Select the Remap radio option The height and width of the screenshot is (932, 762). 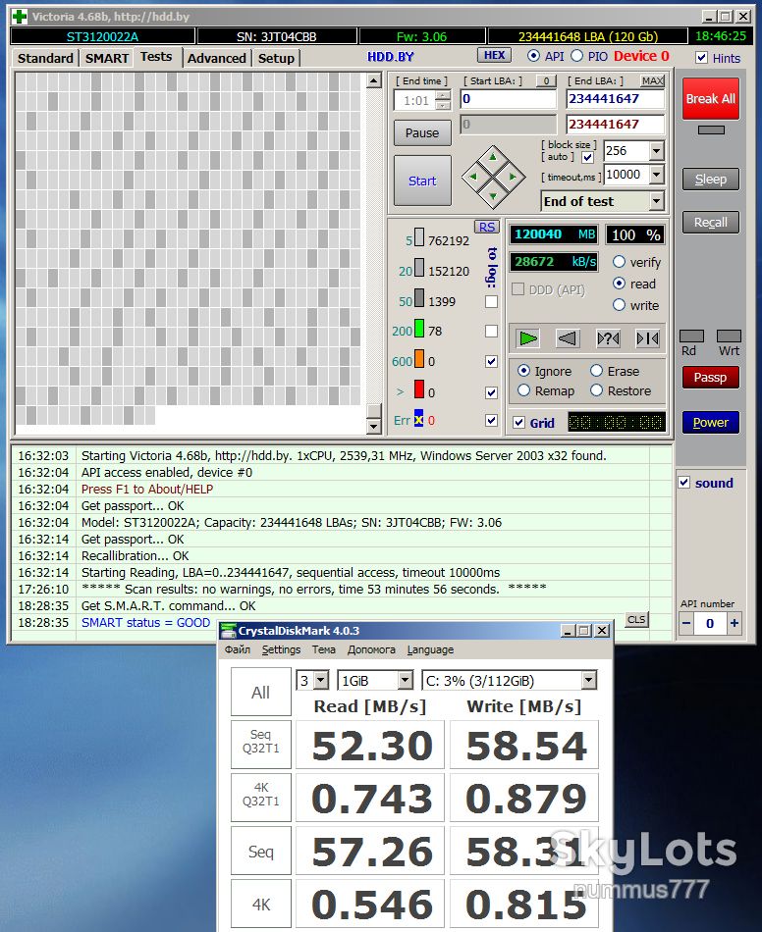pyautogui.click(x=523, y=390)
